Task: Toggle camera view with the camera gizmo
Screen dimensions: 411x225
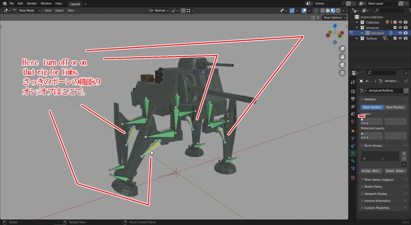Action: 342,65
